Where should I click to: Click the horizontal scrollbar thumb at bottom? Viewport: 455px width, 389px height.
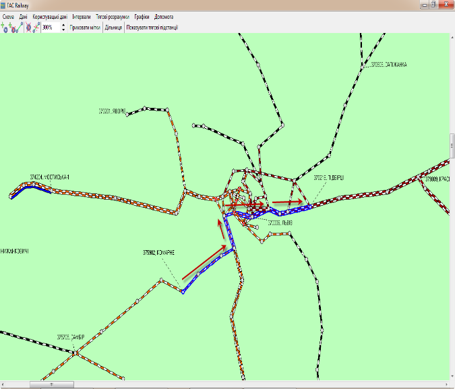click(51, 384)
